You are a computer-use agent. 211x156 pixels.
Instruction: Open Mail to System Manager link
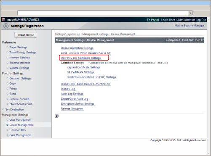190,26
